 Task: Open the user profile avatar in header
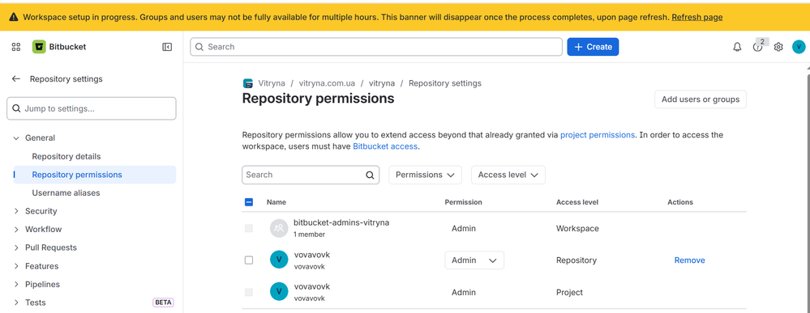click(799, 47)
